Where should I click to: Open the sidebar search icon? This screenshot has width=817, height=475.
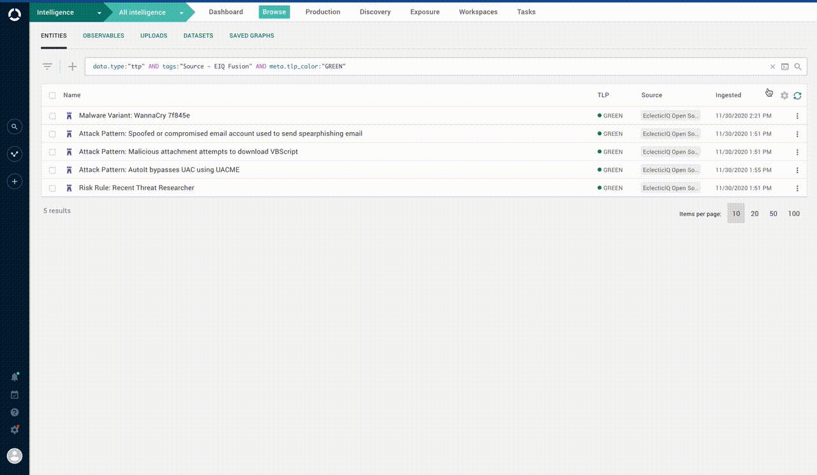point(14,127)
